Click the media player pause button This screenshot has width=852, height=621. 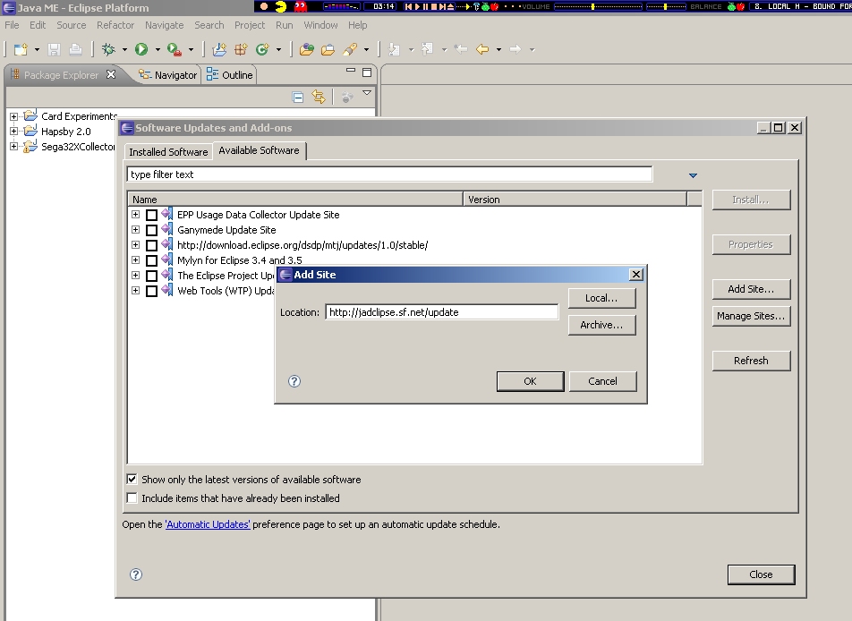coord(426,6)
